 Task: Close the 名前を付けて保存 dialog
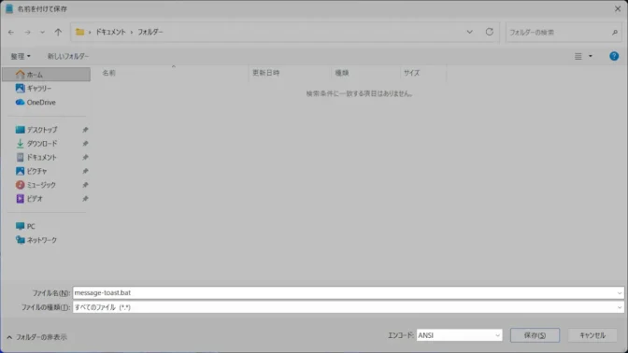618,8
